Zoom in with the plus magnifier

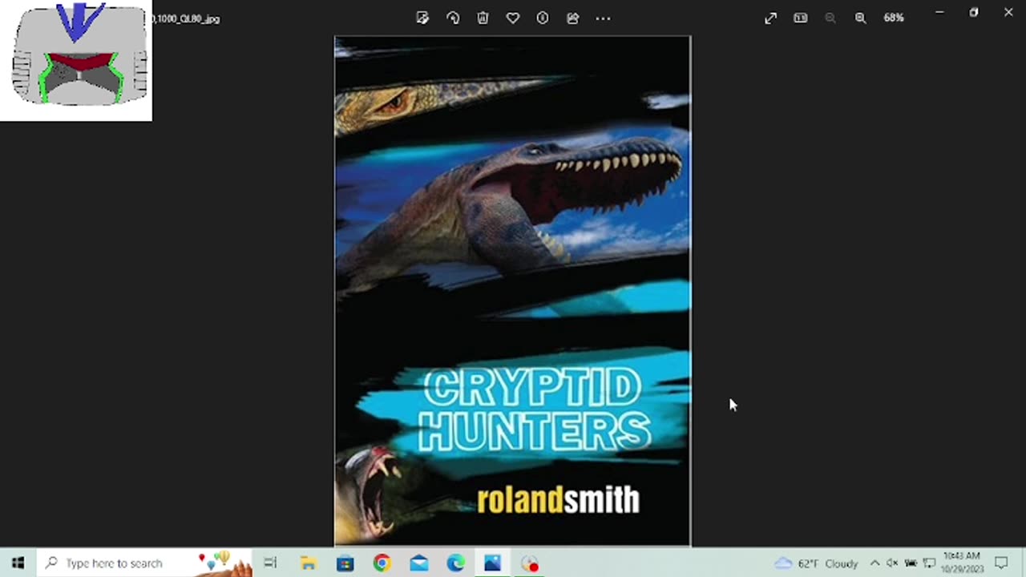[860, 18]
